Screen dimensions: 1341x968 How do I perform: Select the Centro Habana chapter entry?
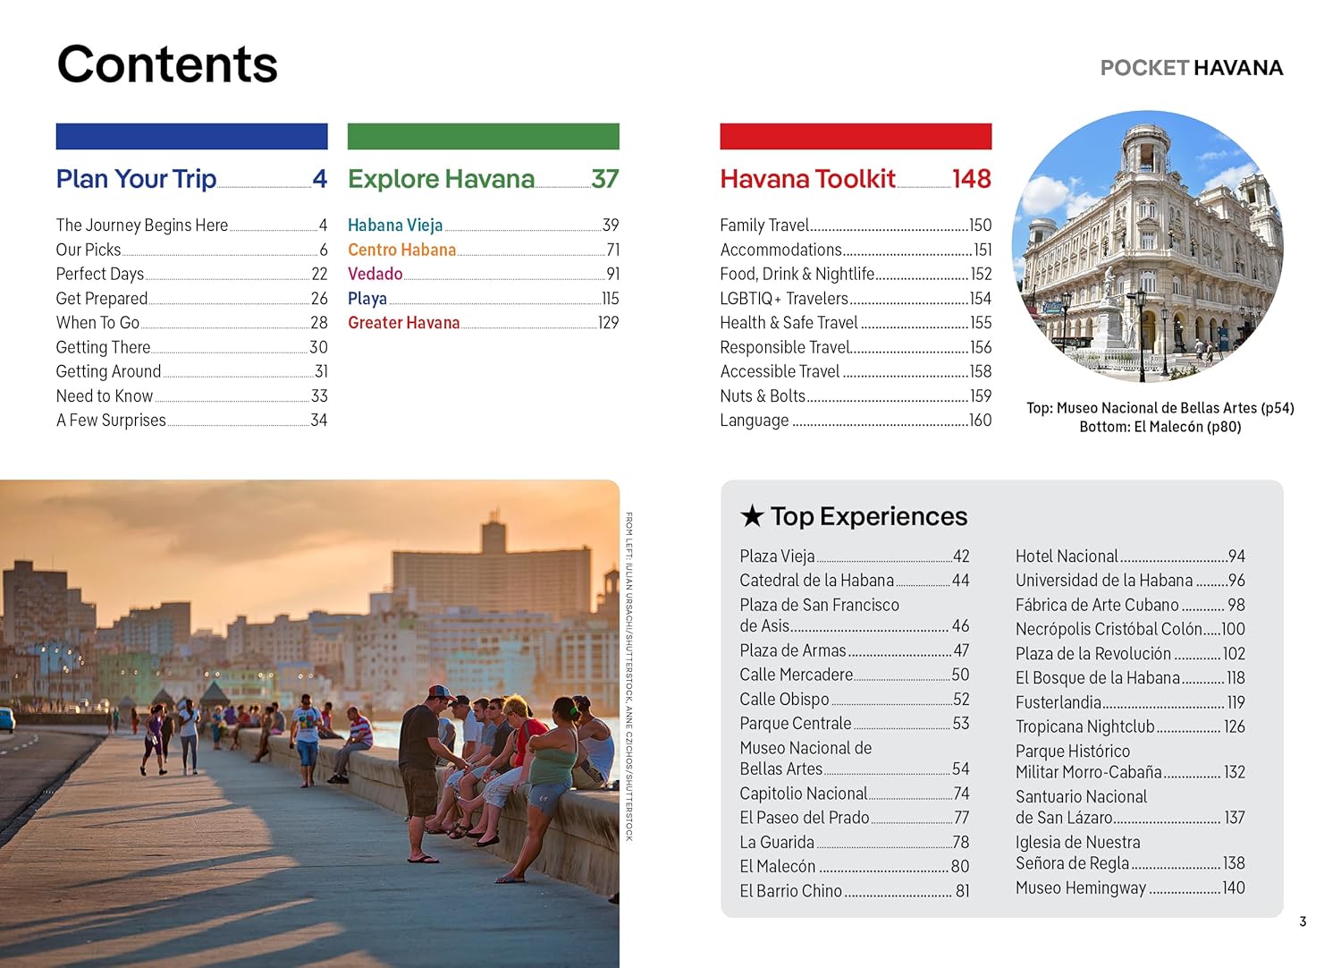(401, 250)
